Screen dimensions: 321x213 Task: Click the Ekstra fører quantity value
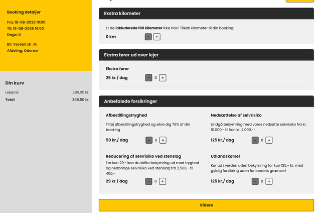[155, 78]
